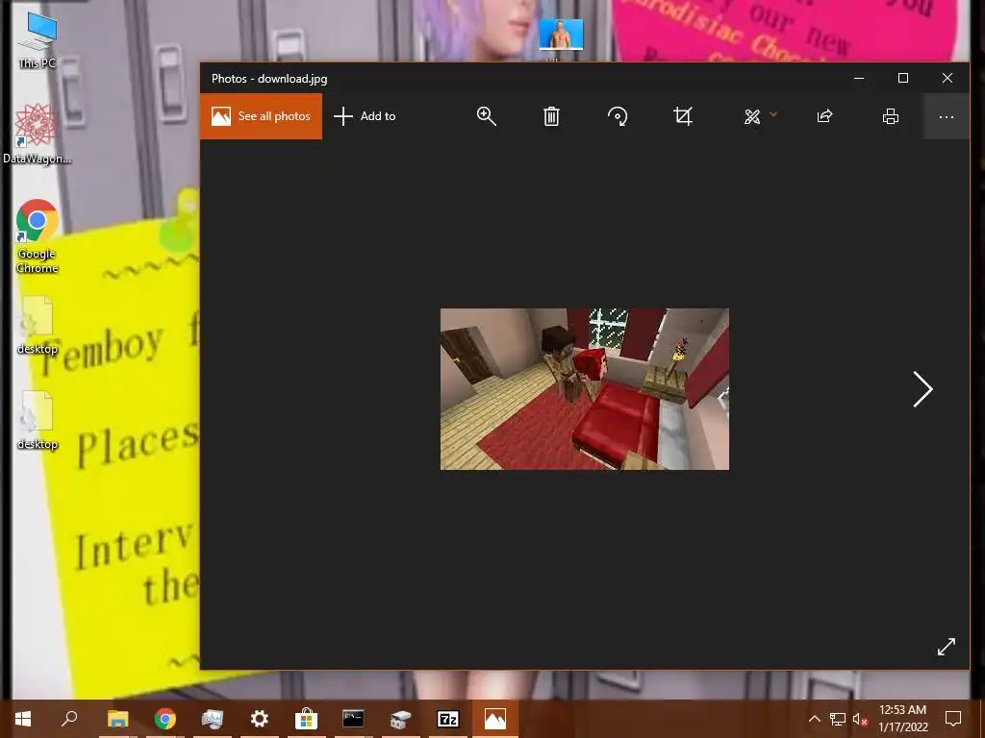Viewport: 985px width, 738px height.
Task: Open the Windows Start menu
Action: (23, 719)
